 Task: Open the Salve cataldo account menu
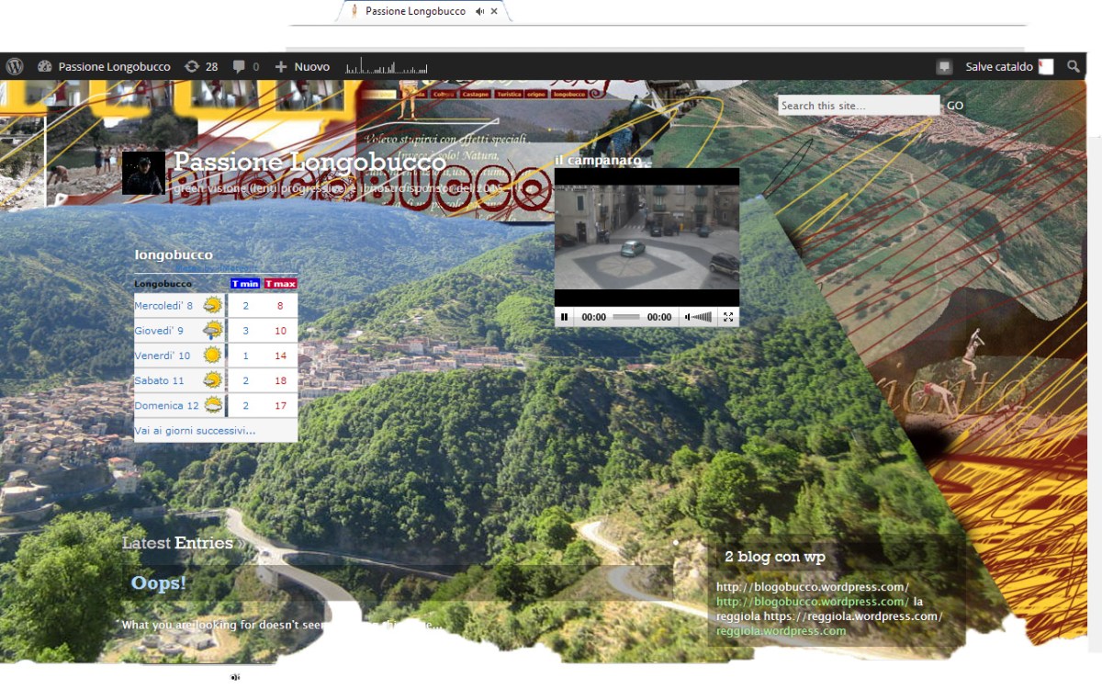click(1007, 66)
